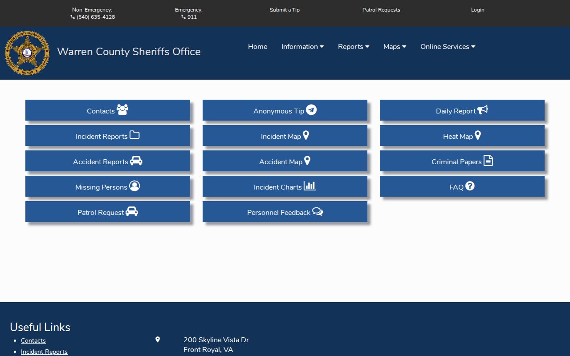Open the Online Services dropdown
This screenshot has width=570, height=356.
click(448, 47)
